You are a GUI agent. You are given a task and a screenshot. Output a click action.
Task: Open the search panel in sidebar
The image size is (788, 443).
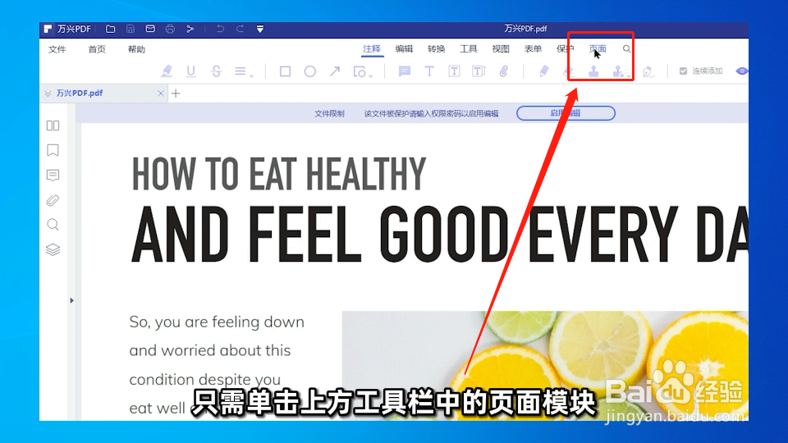point(53,225)
